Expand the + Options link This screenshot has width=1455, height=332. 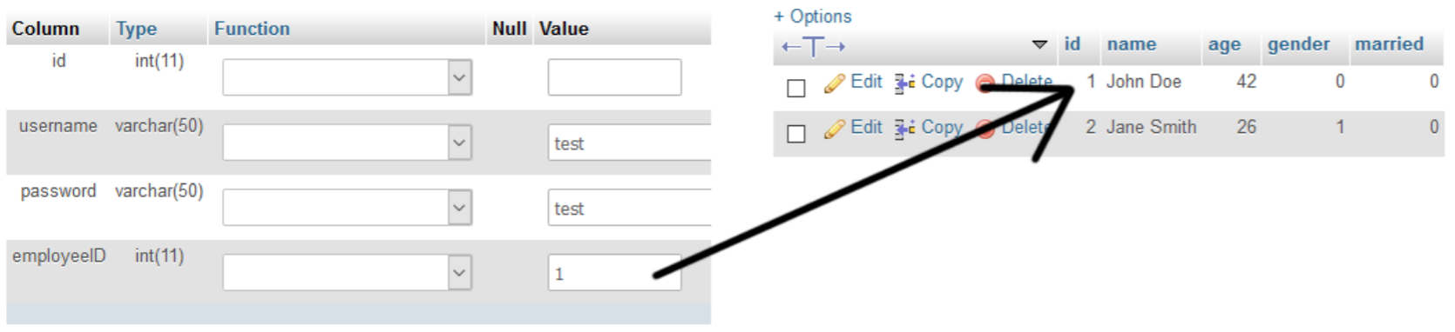(x=813, y=16)
